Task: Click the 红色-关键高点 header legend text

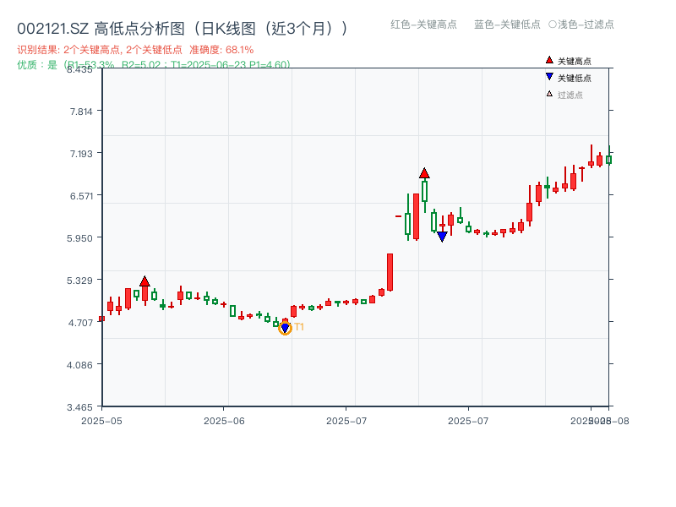Action: click(423, 25)
